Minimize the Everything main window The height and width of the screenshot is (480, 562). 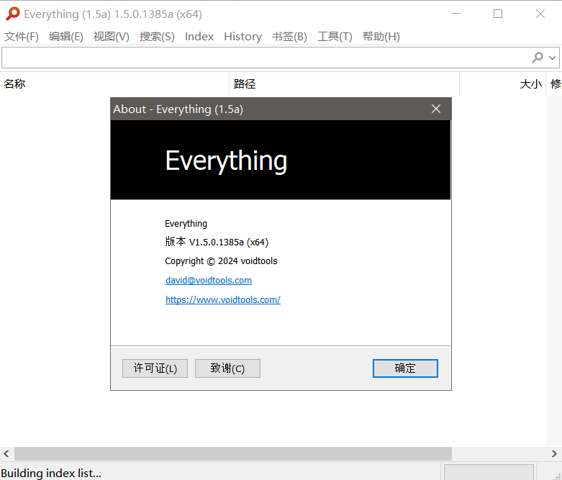456,14
